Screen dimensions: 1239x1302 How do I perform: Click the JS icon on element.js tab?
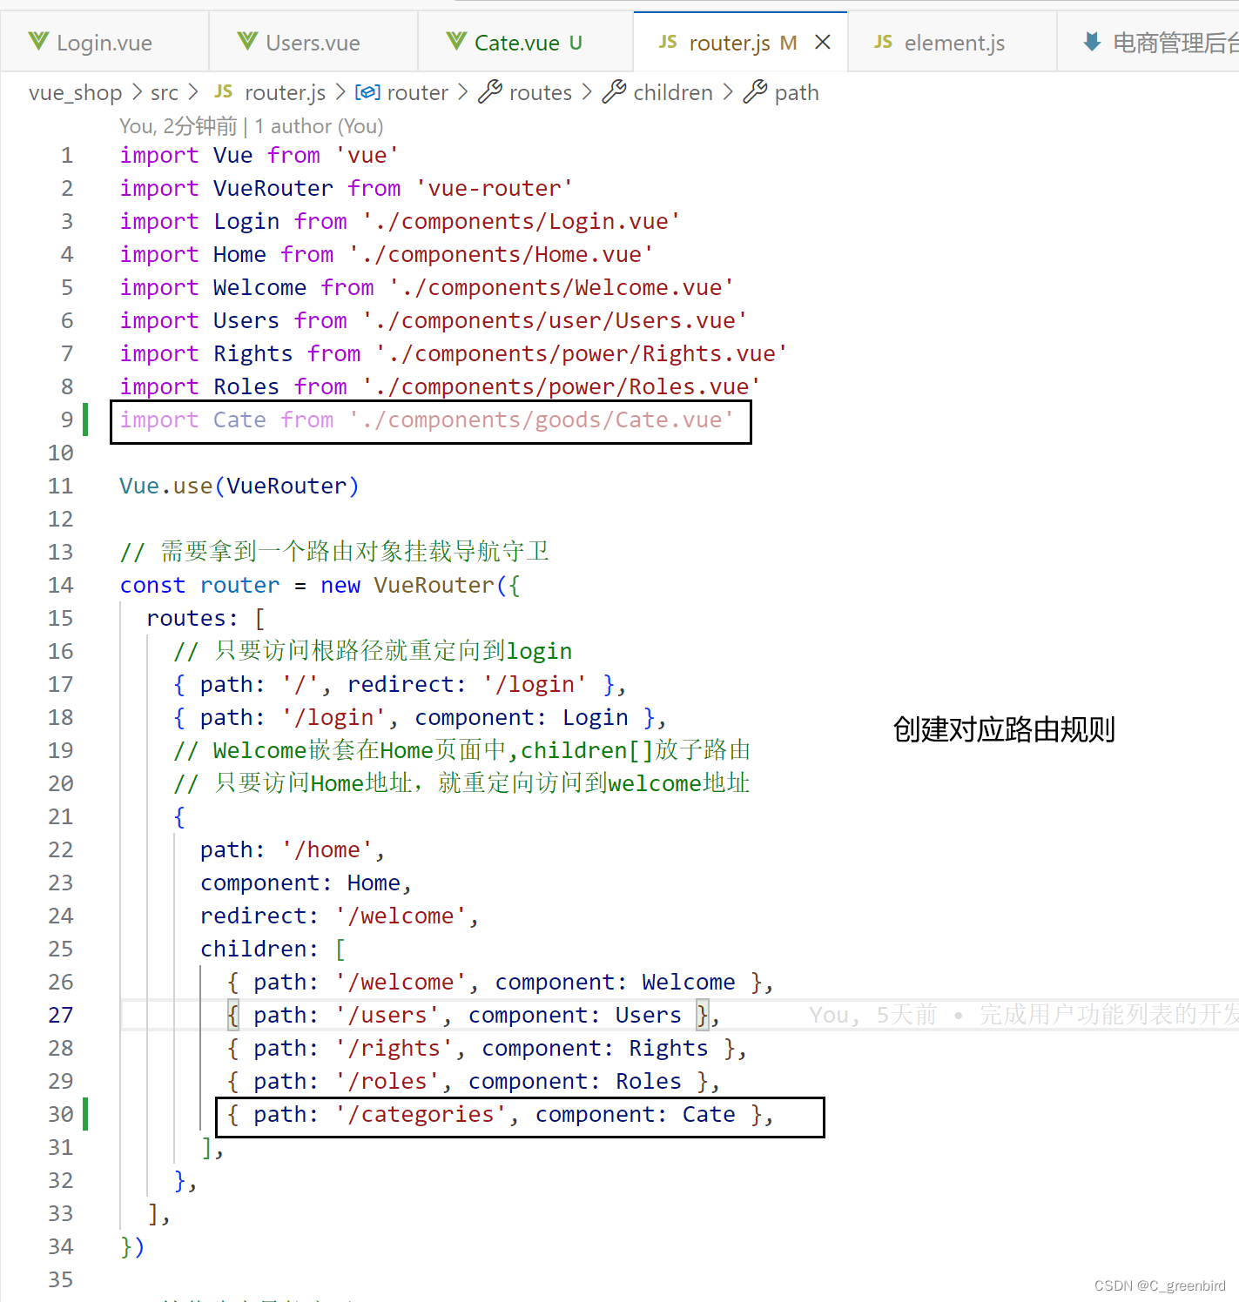pyautogui.click(x=883, y=42)
